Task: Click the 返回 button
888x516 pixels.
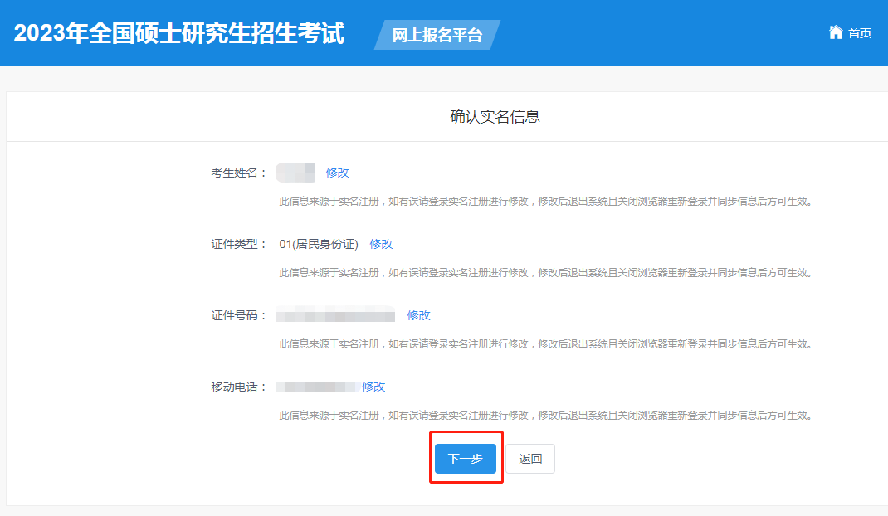Action: point(530,459)
